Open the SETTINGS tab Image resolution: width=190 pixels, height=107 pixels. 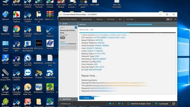click(111, 19)
